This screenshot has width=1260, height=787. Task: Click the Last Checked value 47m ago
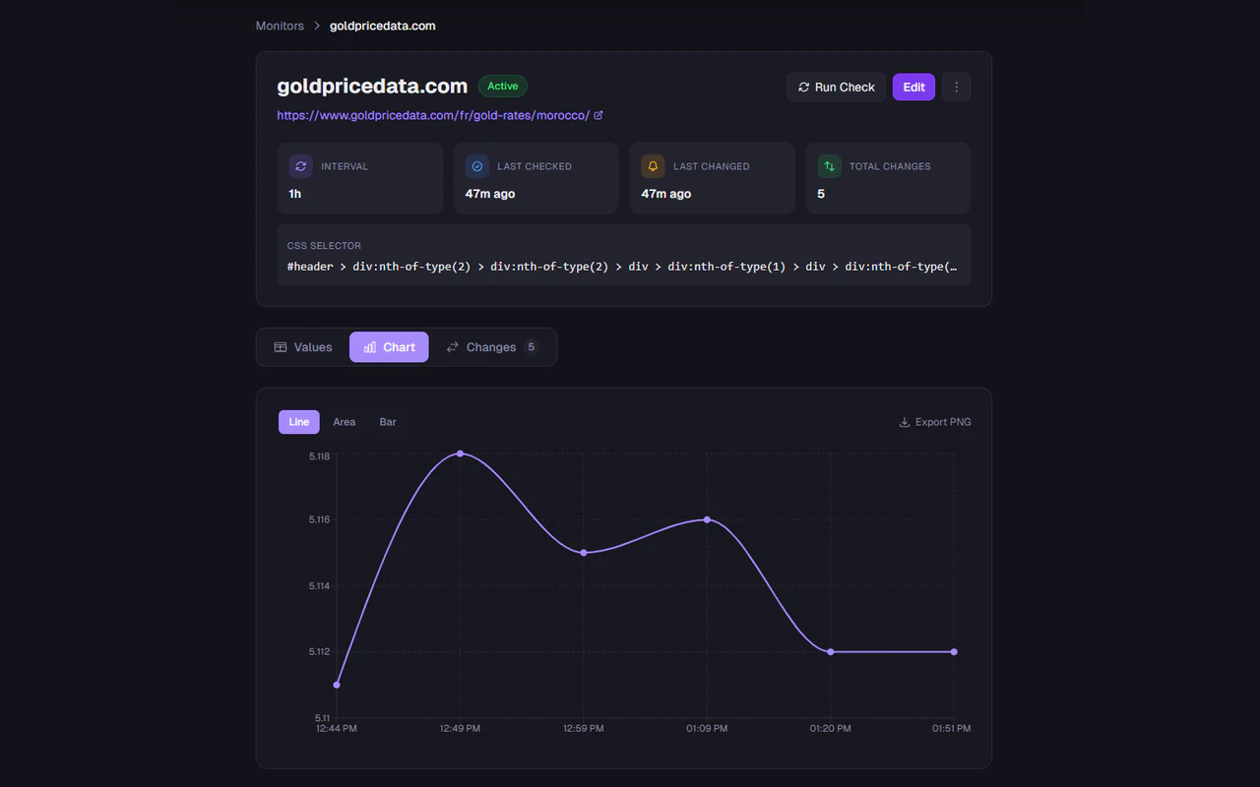pos(490,194)
